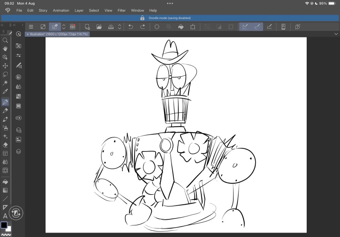Select the Hand move-canvas tool
340x237 pixels.
(5, 49)
